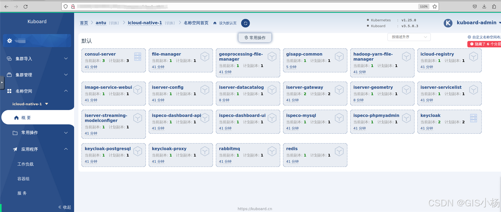Viewport: 501px width, 212px height.
Task: Click iserver-geometry cube icon
Action: pos(406,90)
